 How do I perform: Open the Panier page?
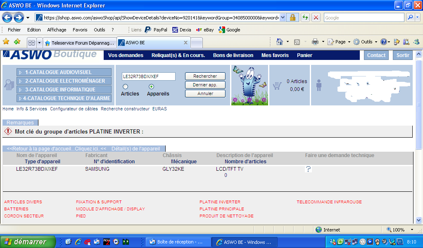point(304,55)
